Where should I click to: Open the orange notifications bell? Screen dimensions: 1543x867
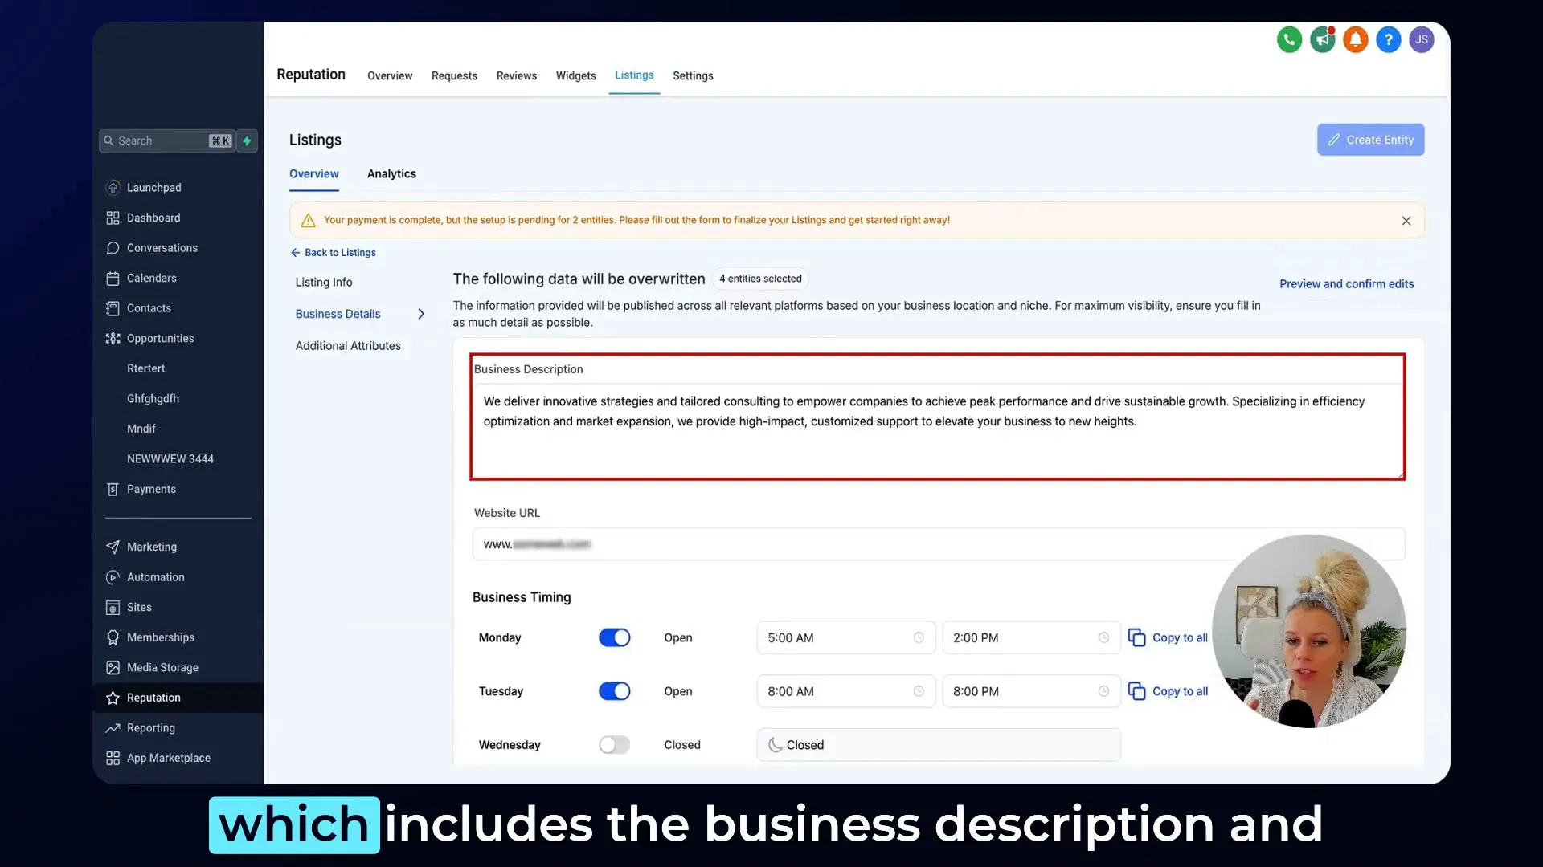click(1355, 39)
